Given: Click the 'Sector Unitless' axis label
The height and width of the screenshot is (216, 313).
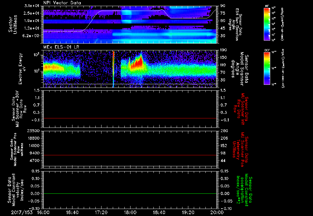Looking at the screenshot, I should click(13, 24).
